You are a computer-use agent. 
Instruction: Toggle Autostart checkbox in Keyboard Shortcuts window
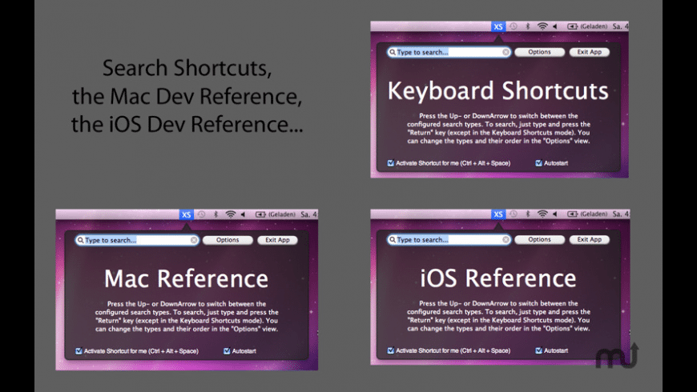click(538, 163)
